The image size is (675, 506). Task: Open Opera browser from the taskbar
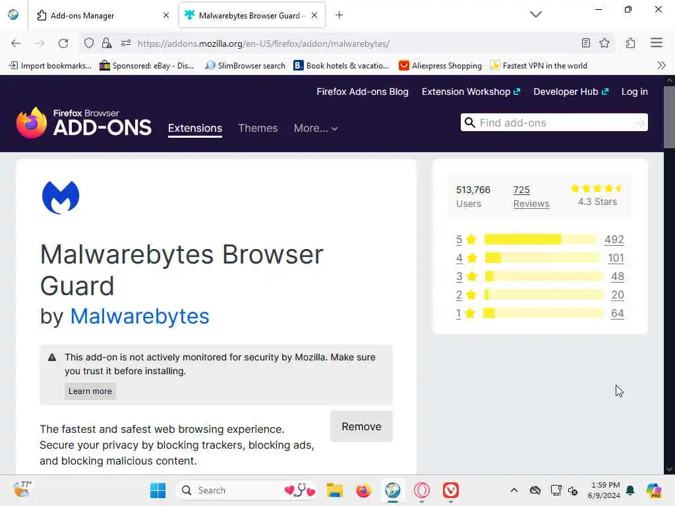click(x=422, y=490)
